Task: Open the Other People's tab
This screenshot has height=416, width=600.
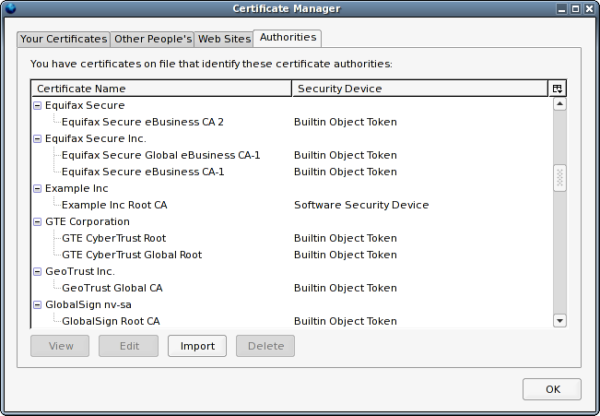Action: coord(153,39)
